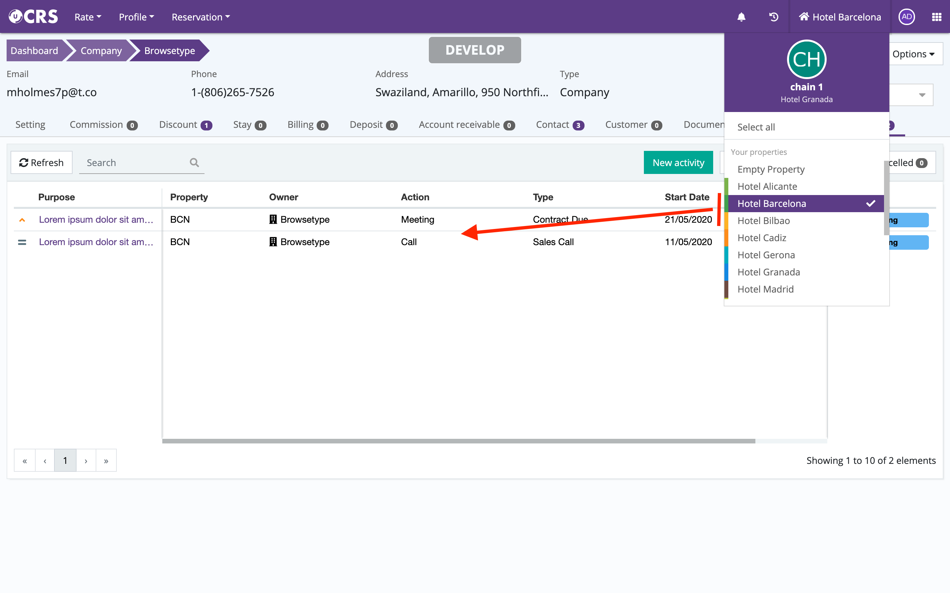Choose Select all properties
The width and height of the screenshot is (950, 593).
coord(756,127)
